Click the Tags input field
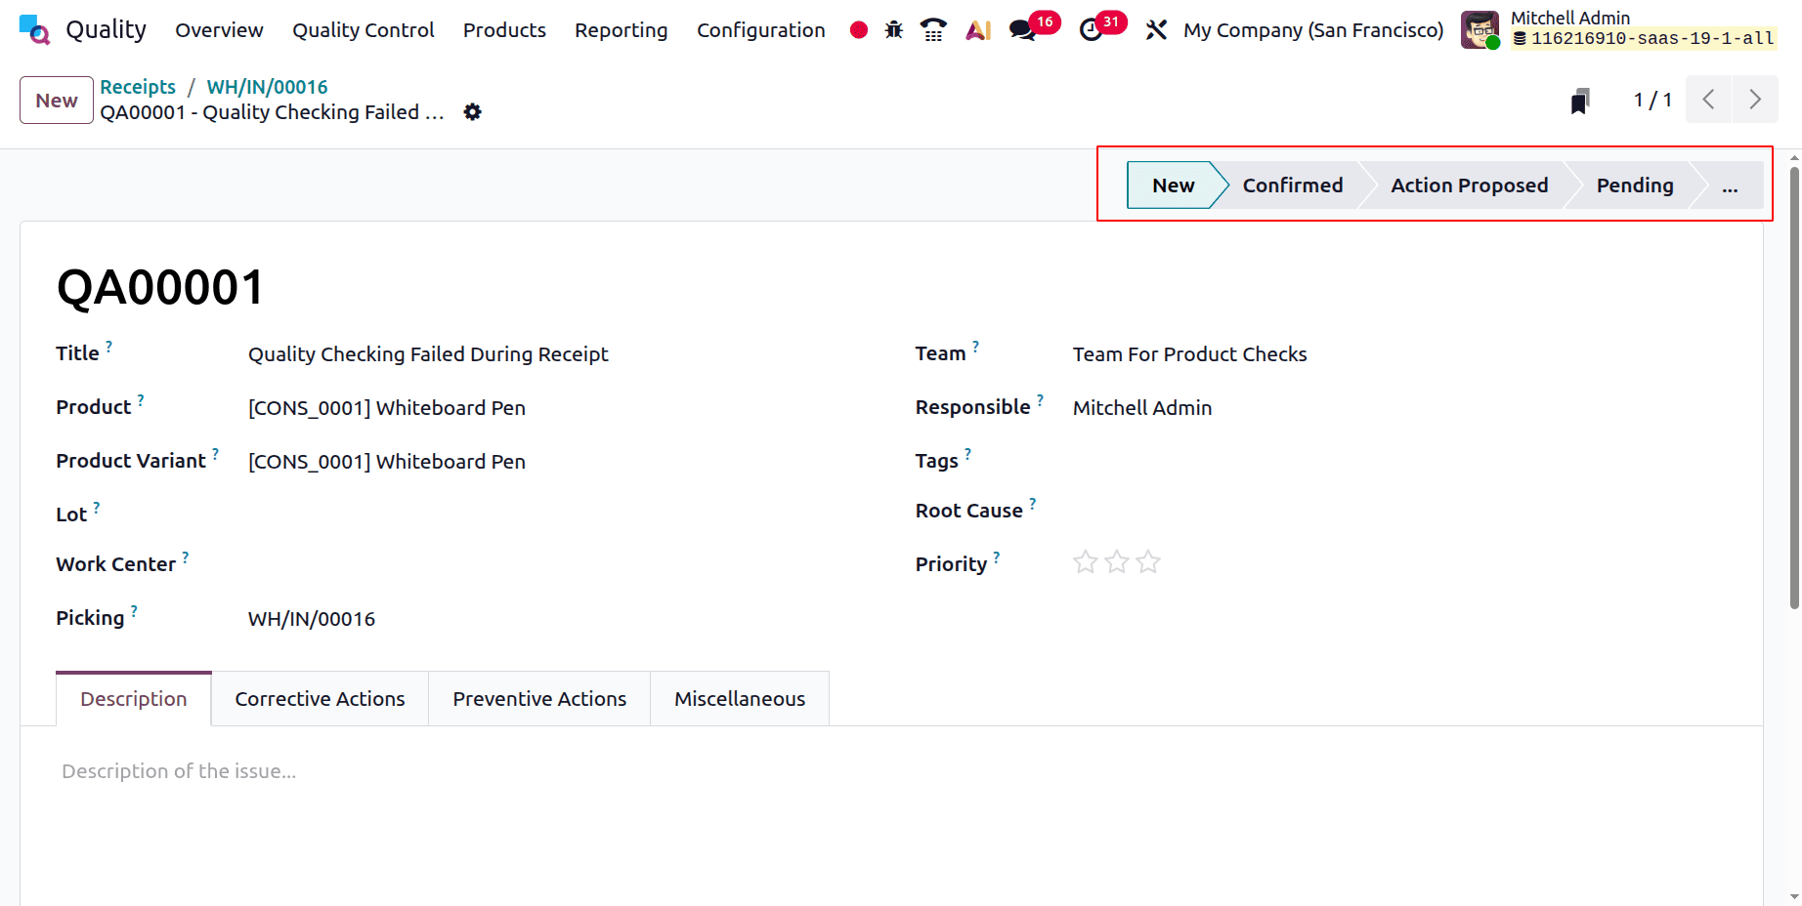The width and height of the screenshot is (1802, 906). pos(1399,462)
